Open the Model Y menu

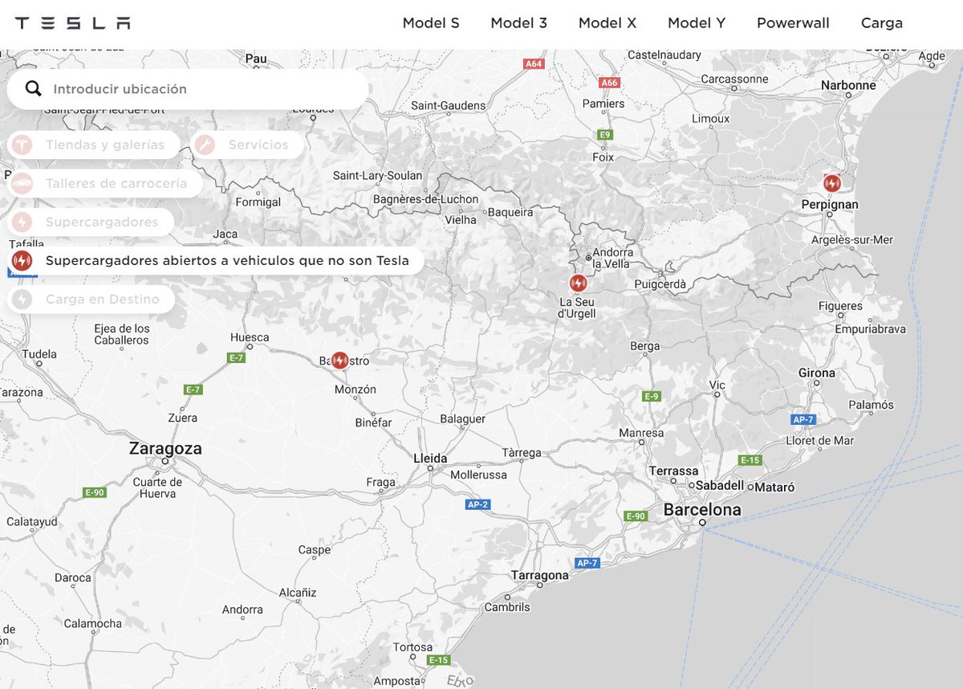pos(697,23)
